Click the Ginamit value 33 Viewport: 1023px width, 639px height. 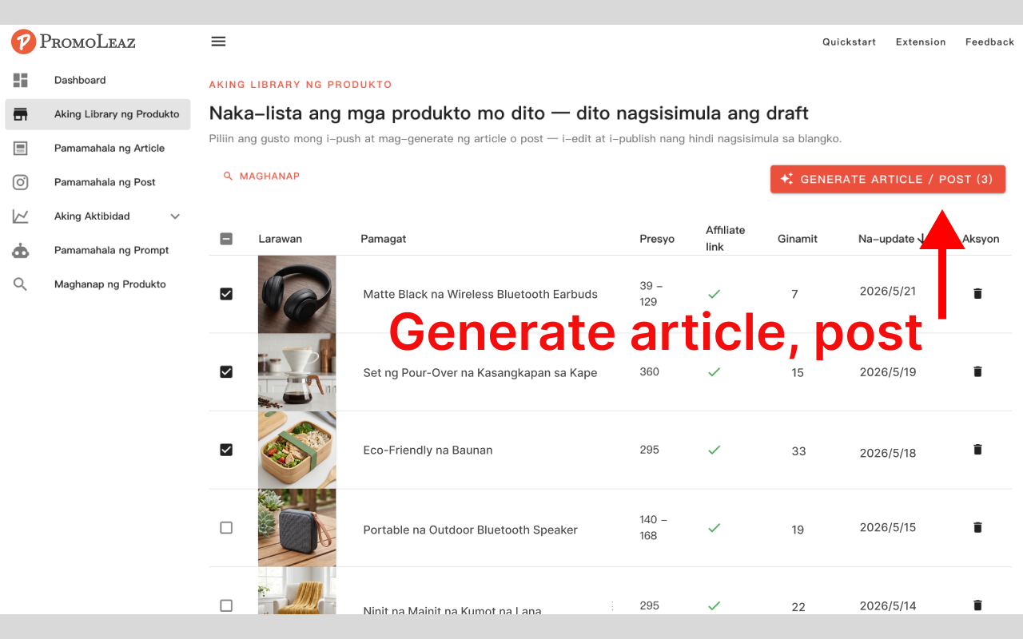point(798,451)
